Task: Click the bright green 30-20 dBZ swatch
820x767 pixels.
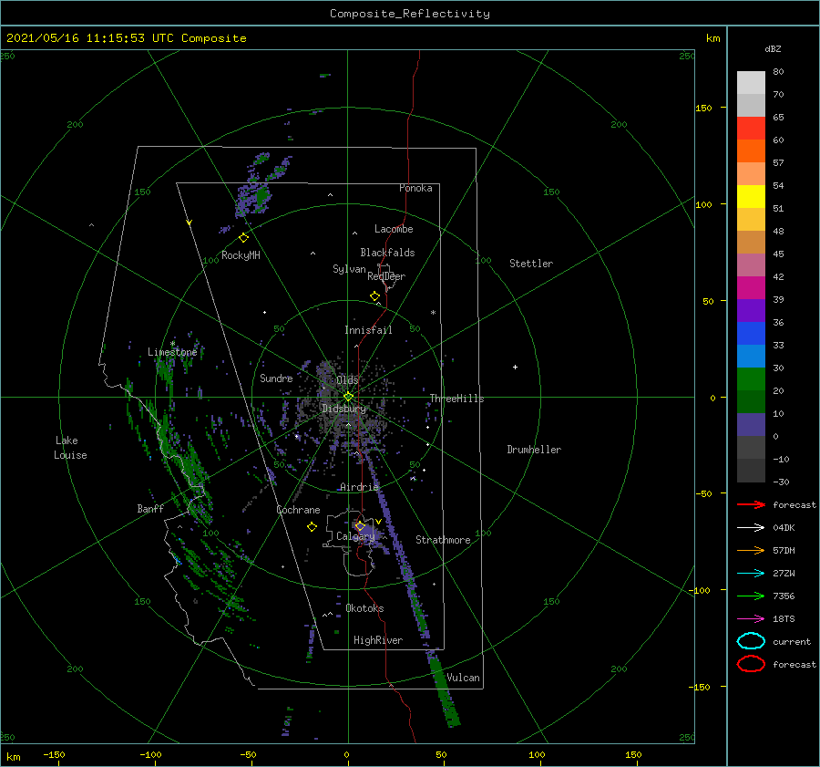Action: click(751, 379)
